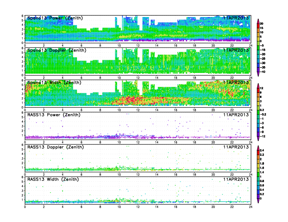The height and width of the screenshot is (222, 288).
Task: Click green swatch between 0.2 and -0.2 on middle colorbar
Action: pyautogui.click(x=258, y=112)
